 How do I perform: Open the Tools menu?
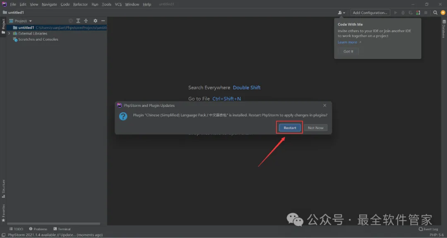[x=107, y=4]
